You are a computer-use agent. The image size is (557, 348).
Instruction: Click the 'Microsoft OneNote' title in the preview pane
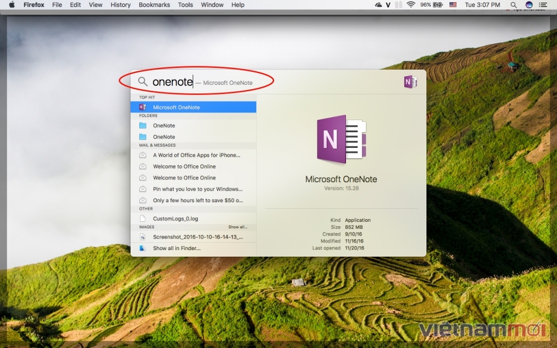coord(341,179)
